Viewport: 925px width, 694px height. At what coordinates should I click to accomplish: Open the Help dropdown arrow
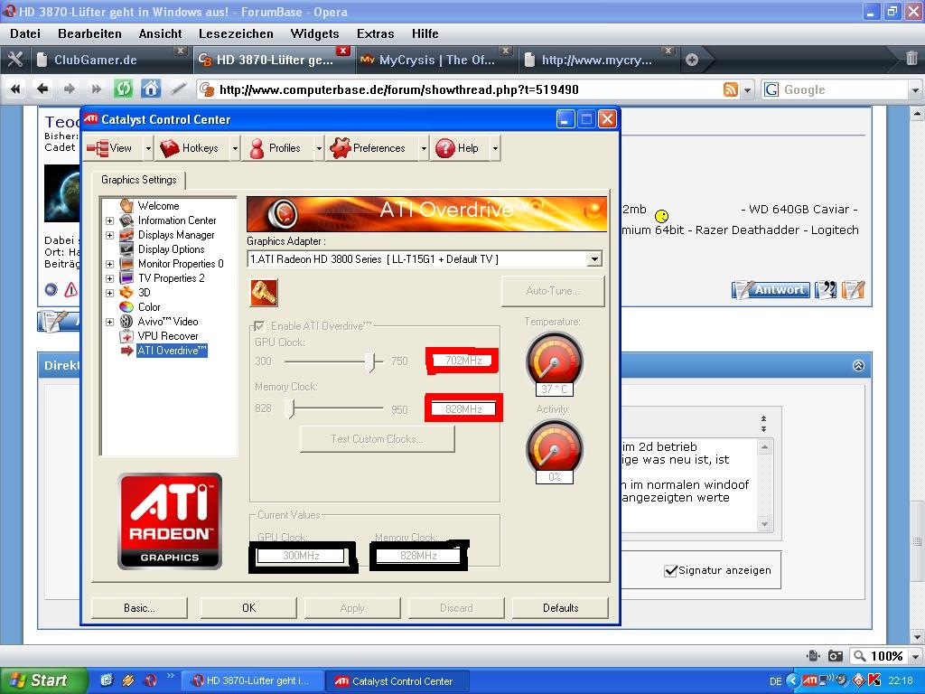click(x=495, y=148)
